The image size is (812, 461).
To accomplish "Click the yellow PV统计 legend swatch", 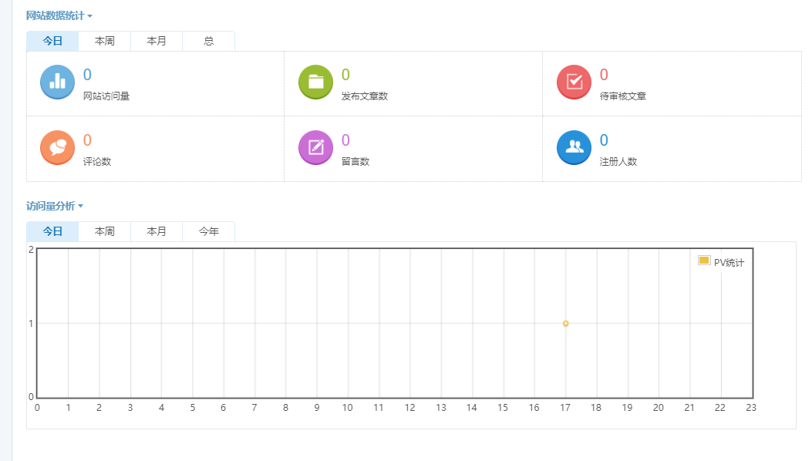I will [x=703, y=261].
